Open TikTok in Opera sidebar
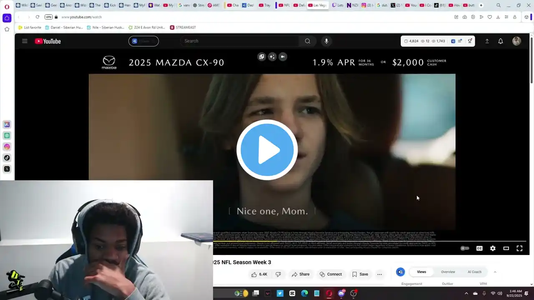534x300 pixels. coord(7,157)
